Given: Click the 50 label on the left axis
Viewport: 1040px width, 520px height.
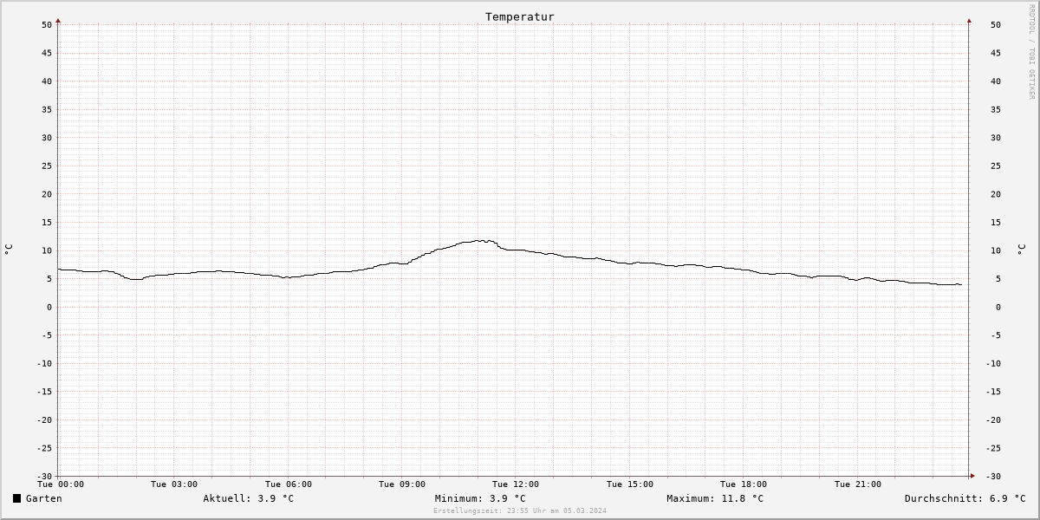Looking at the screenshot, I should 47,24.
